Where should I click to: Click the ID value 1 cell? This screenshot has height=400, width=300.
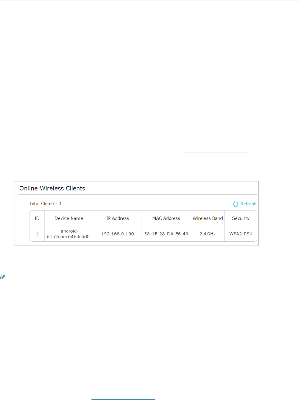tap(37, 234)
